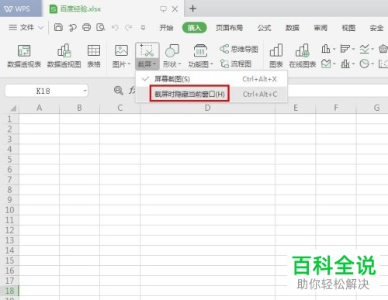This screenshot has width=388, height=300.
Task: Open the 视图 tab
Action: 348,28
